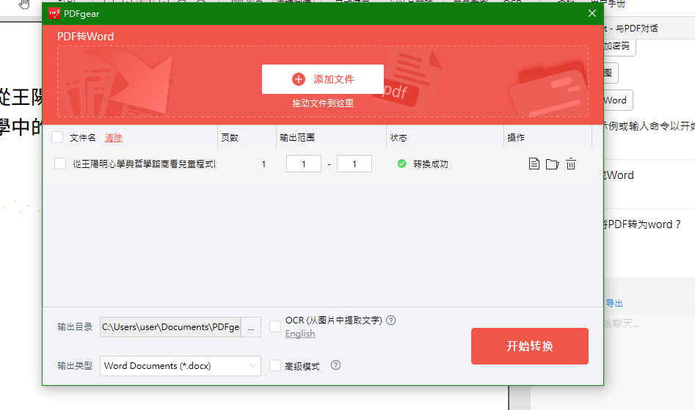Click 导出 link in the background chat panel
The height and width of the screenshot is (410, 695).
614,304
